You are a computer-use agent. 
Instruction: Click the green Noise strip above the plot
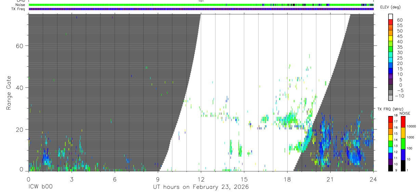point(201,5)
